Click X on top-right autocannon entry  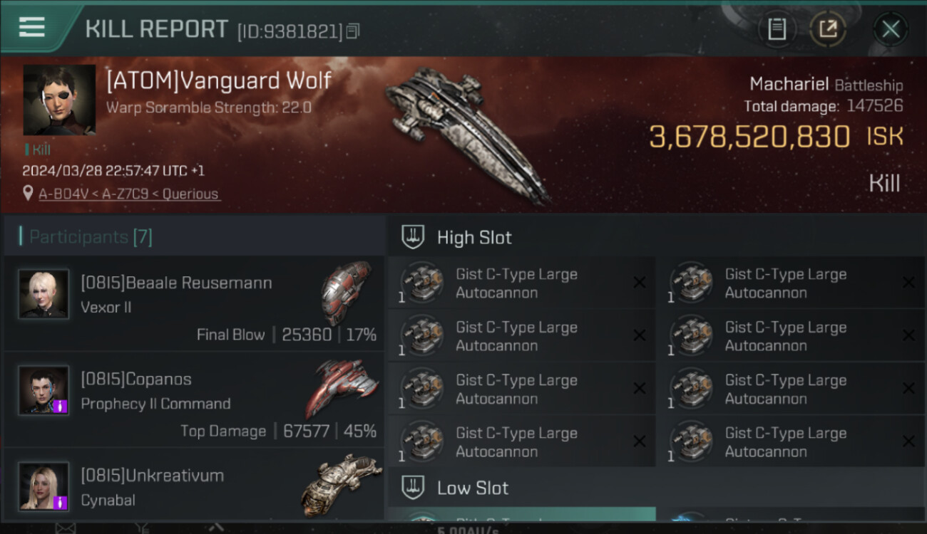(x=908, y=283)
